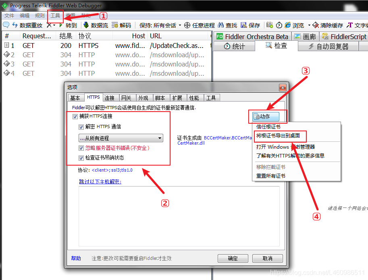Screen dimensions: 368x280
Task: Open the remove sessions dropdown arrow
Action: pyautogui.click(x=54, y=25)
